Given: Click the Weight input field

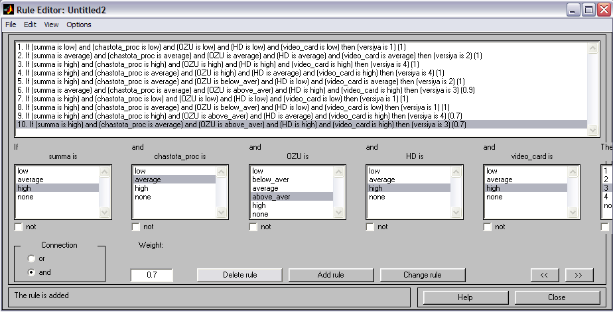Looking at the screenshot, I should click(x=152, y=275).
